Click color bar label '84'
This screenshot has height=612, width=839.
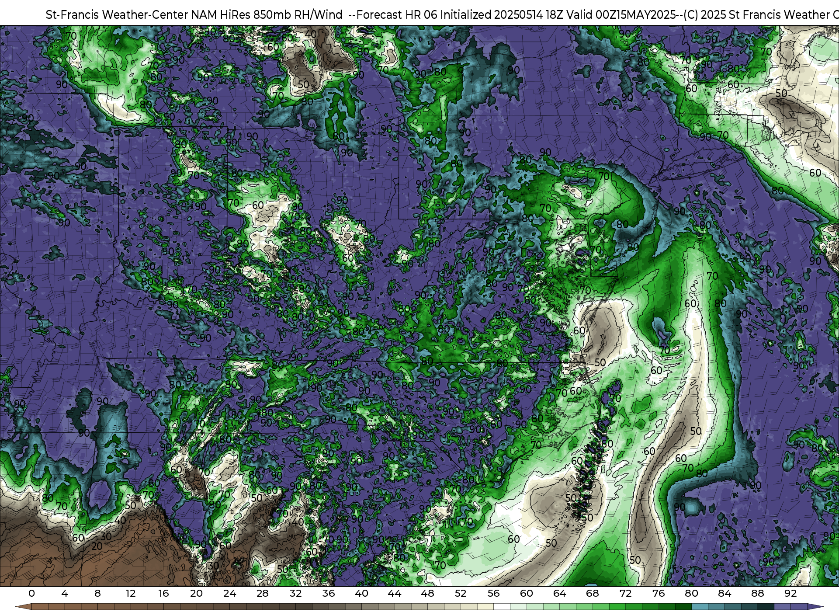click(725, 593)
